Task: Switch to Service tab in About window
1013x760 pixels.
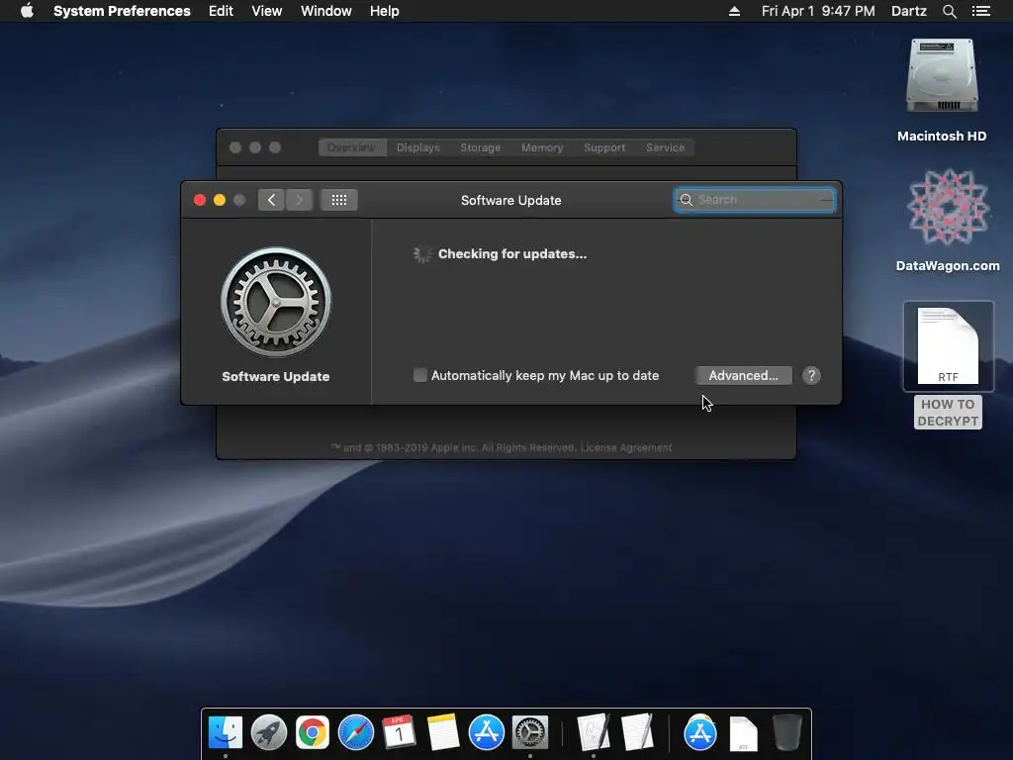Action: (x=665, y=147)
